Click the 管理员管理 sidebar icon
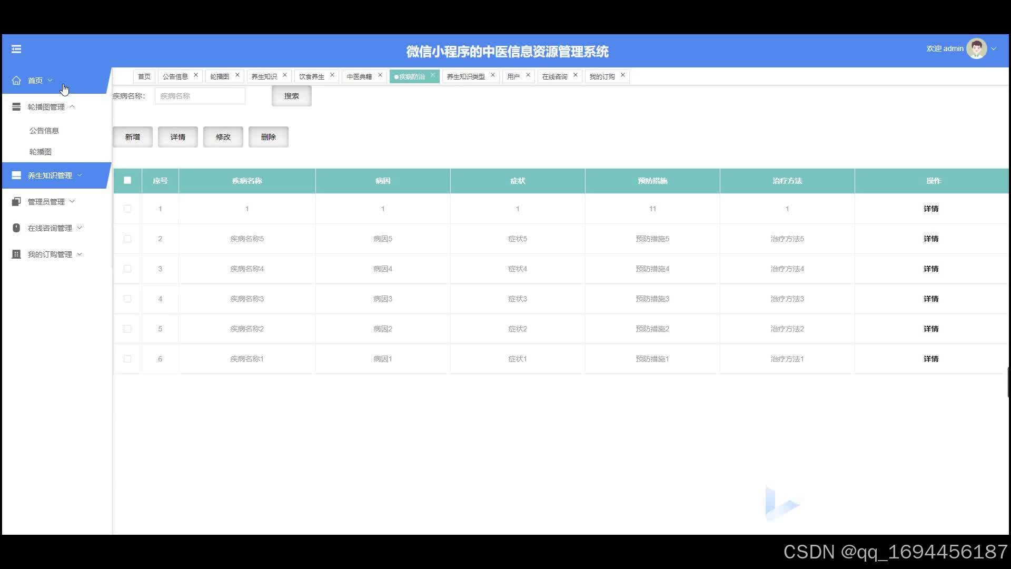 (x=16, y=202)
